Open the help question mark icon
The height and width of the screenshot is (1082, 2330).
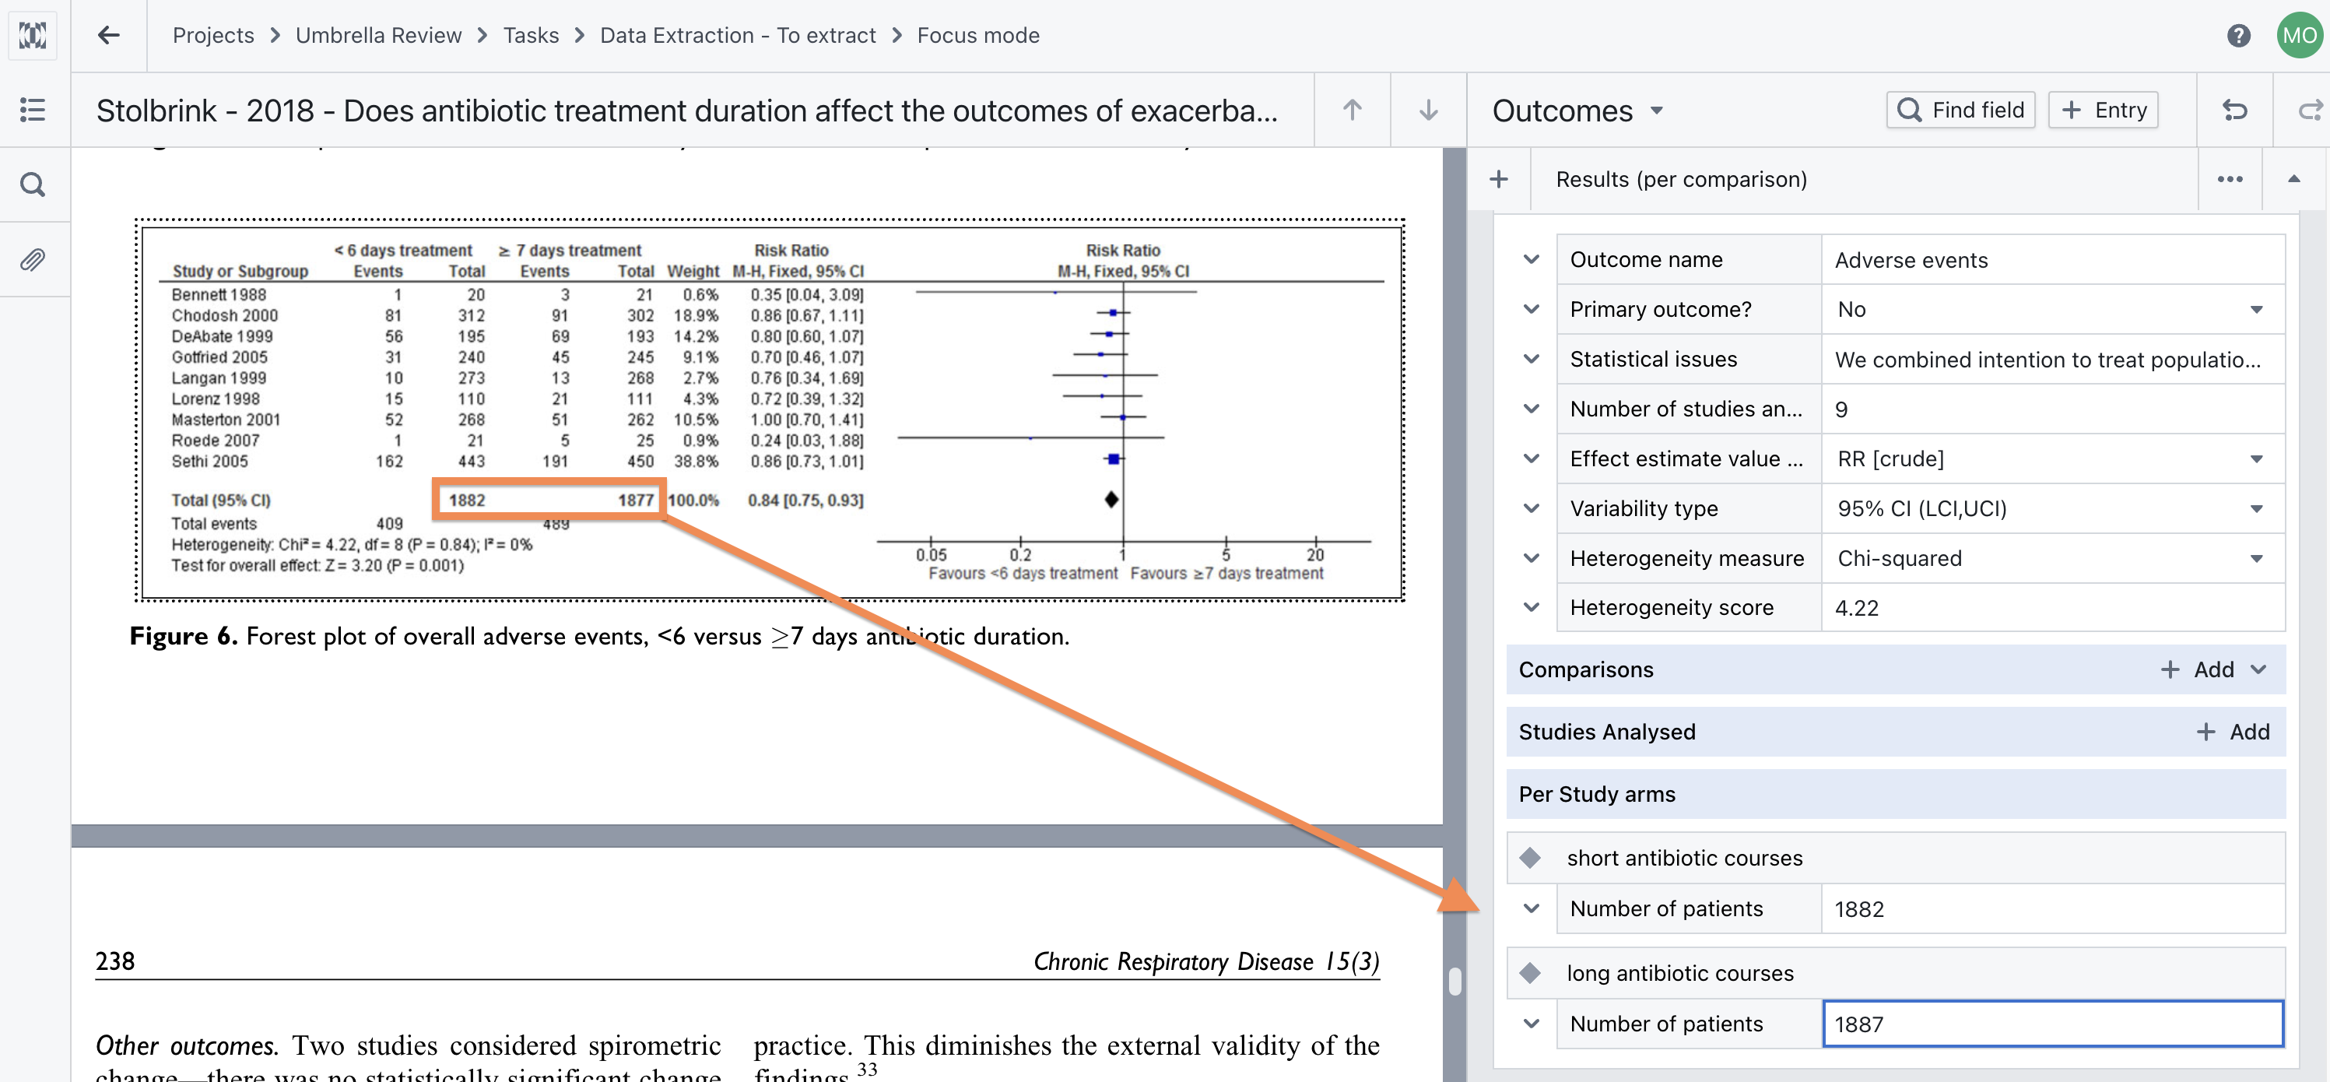click(x=2237, y=35)
